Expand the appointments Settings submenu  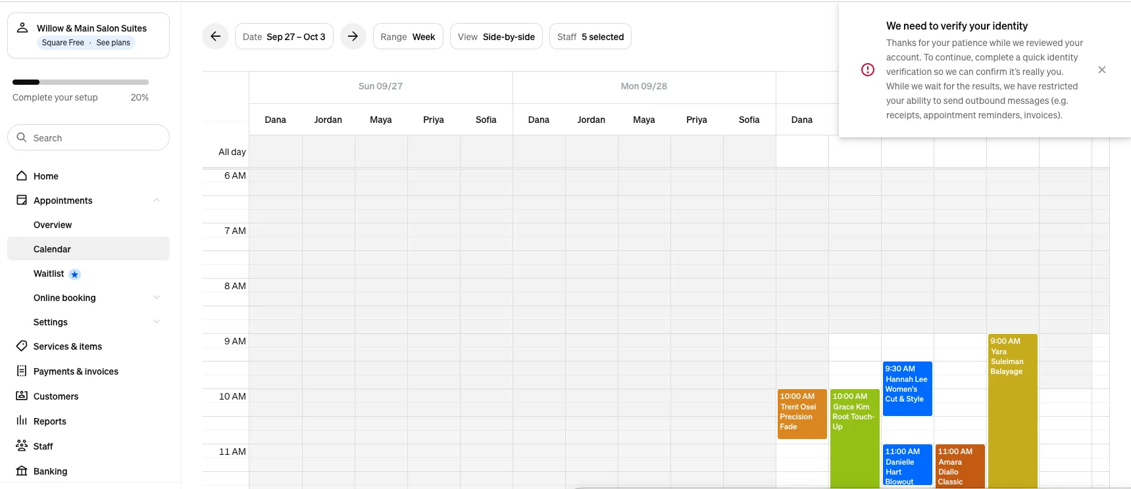(x=157, y=322)
